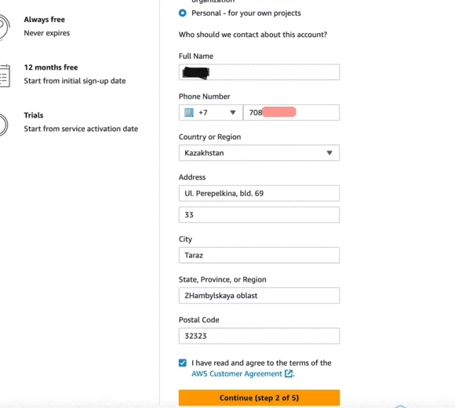This screenshot has height=408, width=455.
Task: Uncheck the AWS Customer Agreement checkbox
Action: (x=183, y=362)
